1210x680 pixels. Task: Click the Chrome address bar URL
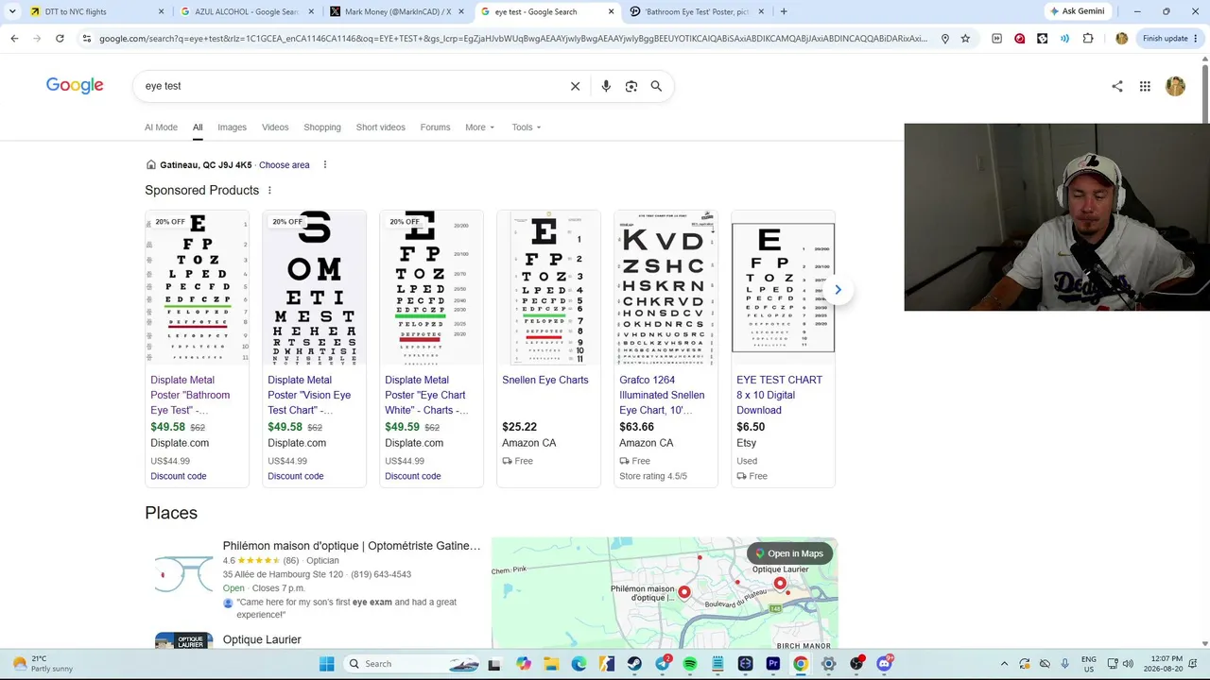[x=513, y=39]
